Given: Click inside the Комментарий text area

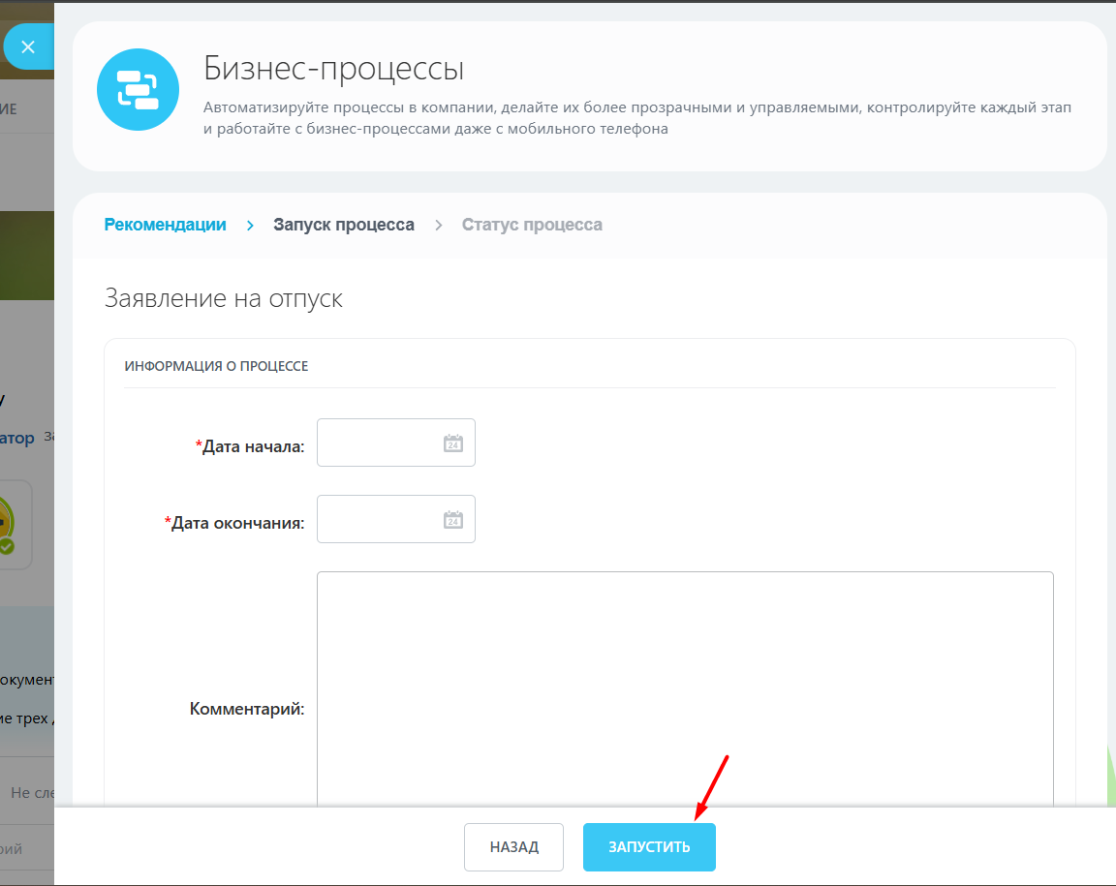Looking at the screenshot, I should (x=684, y=687).
